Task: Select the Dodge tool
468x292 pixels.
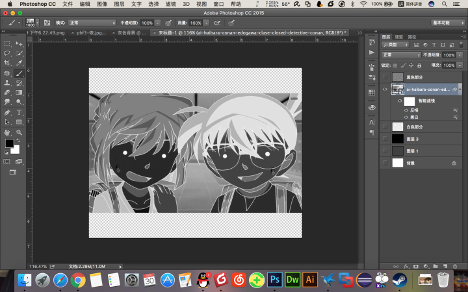Action: pyautogui.click(x=19, y=102)
